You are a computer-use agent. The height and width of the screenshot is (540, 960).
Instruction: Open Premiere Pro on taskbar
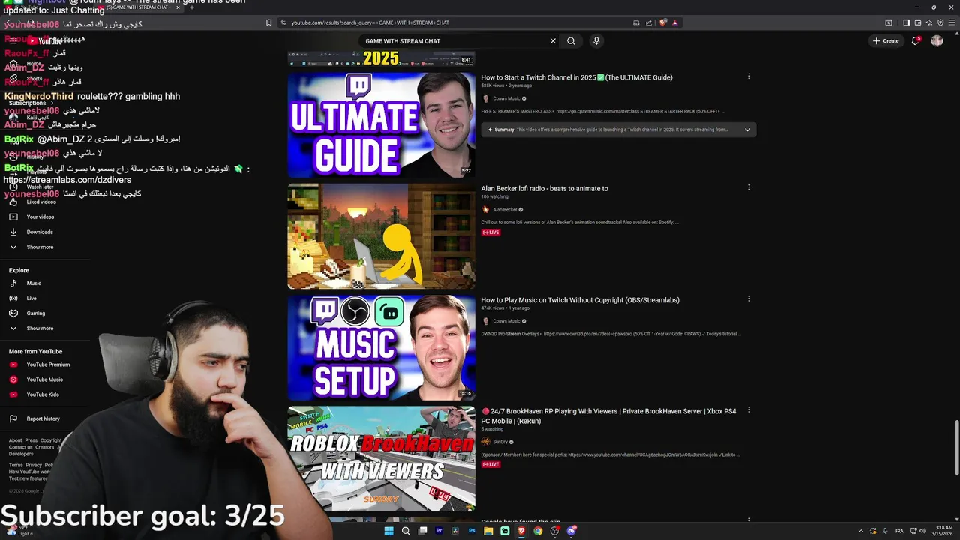click(439, 531)
